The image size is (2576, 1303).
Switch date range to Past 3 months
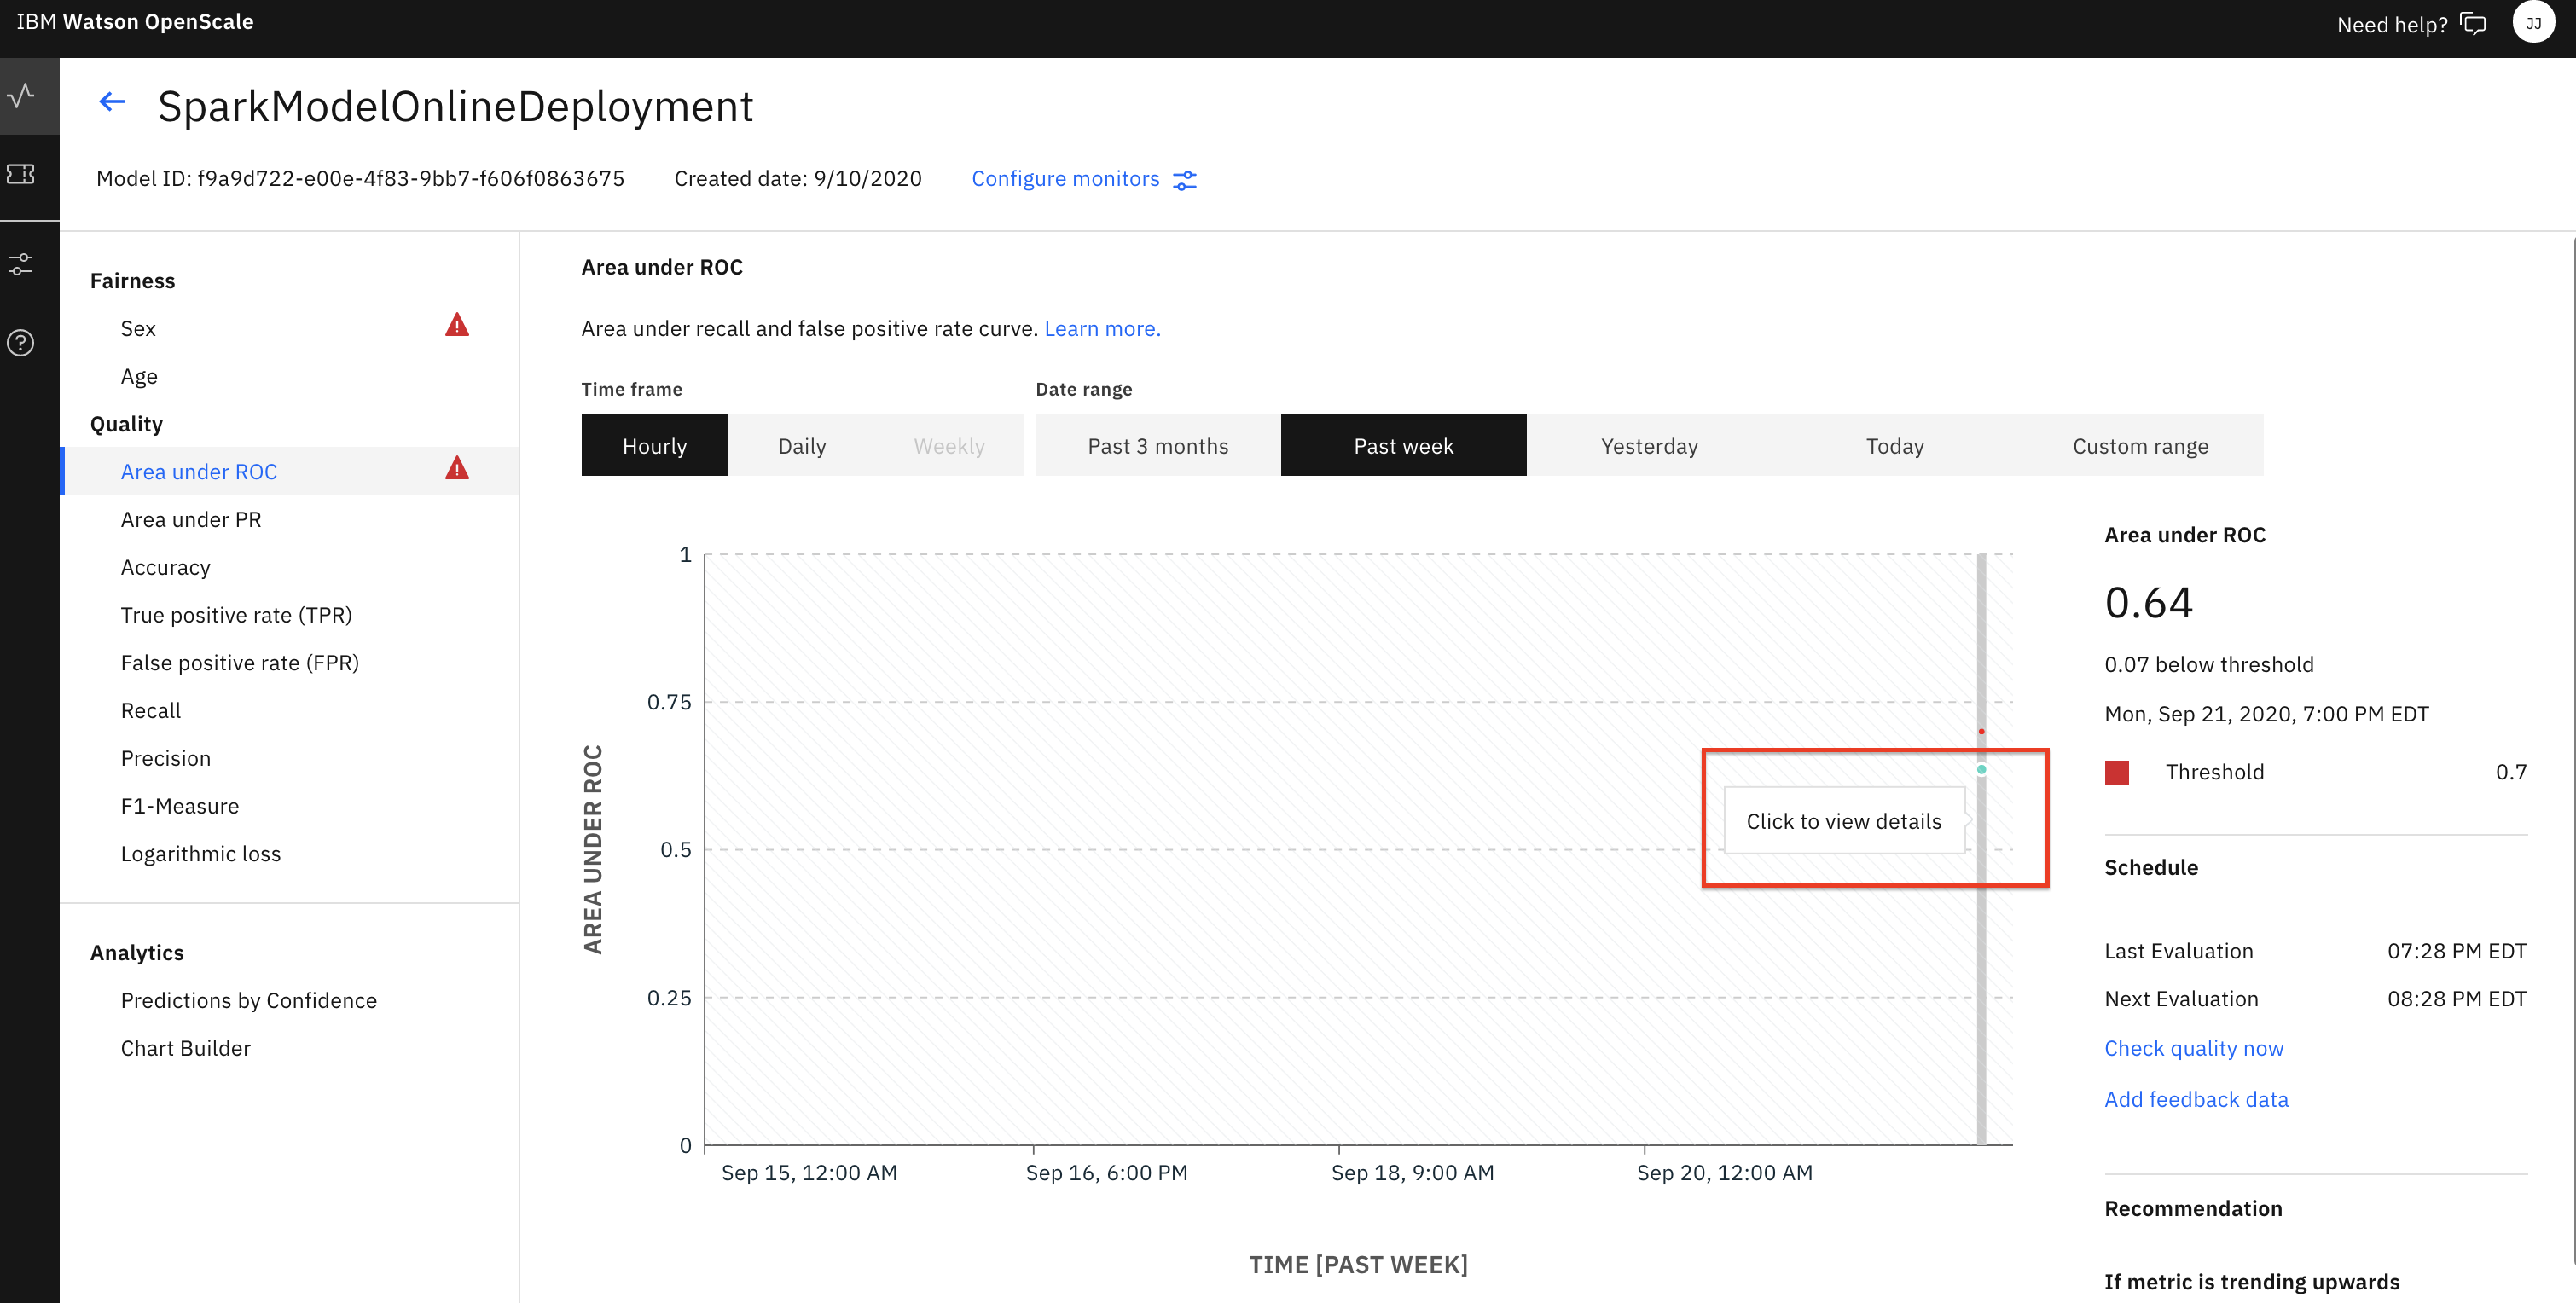pos(1157,446)
